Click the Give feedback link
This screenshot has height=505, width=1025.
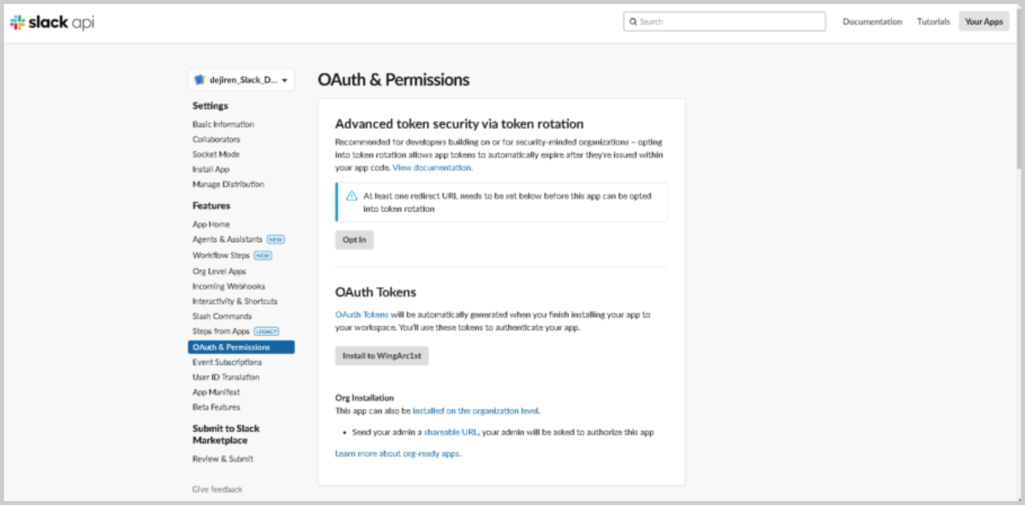click(217, 489)
